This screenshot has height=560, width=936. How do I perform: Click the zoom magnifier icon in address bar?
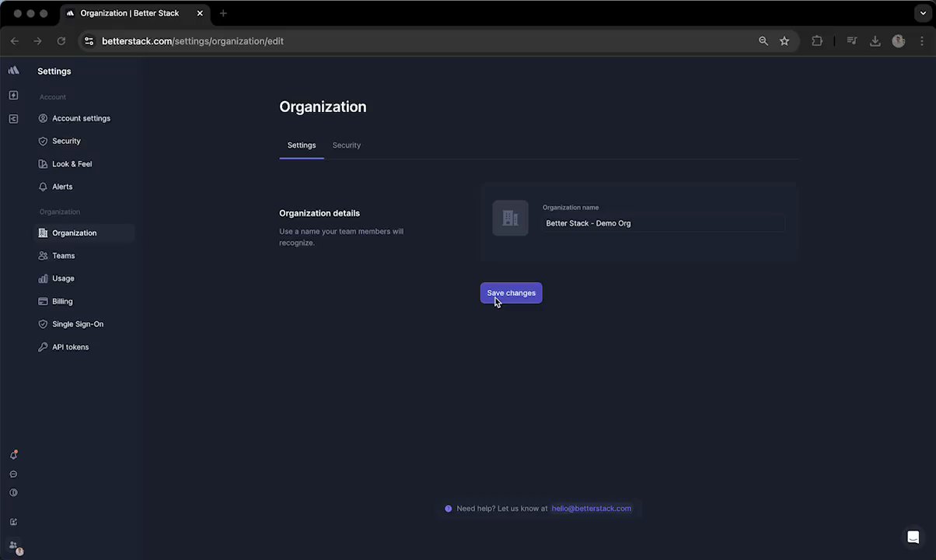pyautogui.click(x=763, y=41)
